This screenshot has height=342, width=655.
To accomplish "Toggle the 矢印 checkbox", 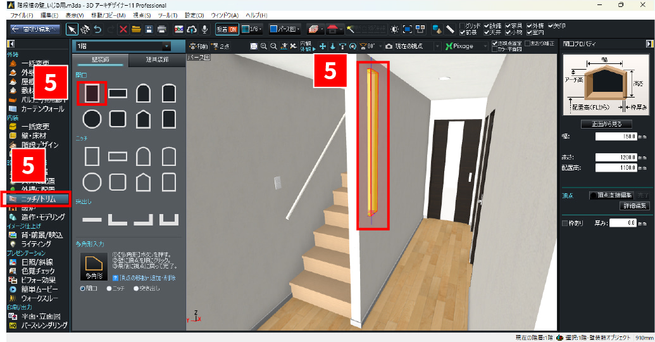I will click(x=551, y=26).
